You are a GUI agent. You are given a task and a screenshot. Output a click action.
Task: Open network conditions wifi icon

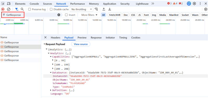[96, 9]
